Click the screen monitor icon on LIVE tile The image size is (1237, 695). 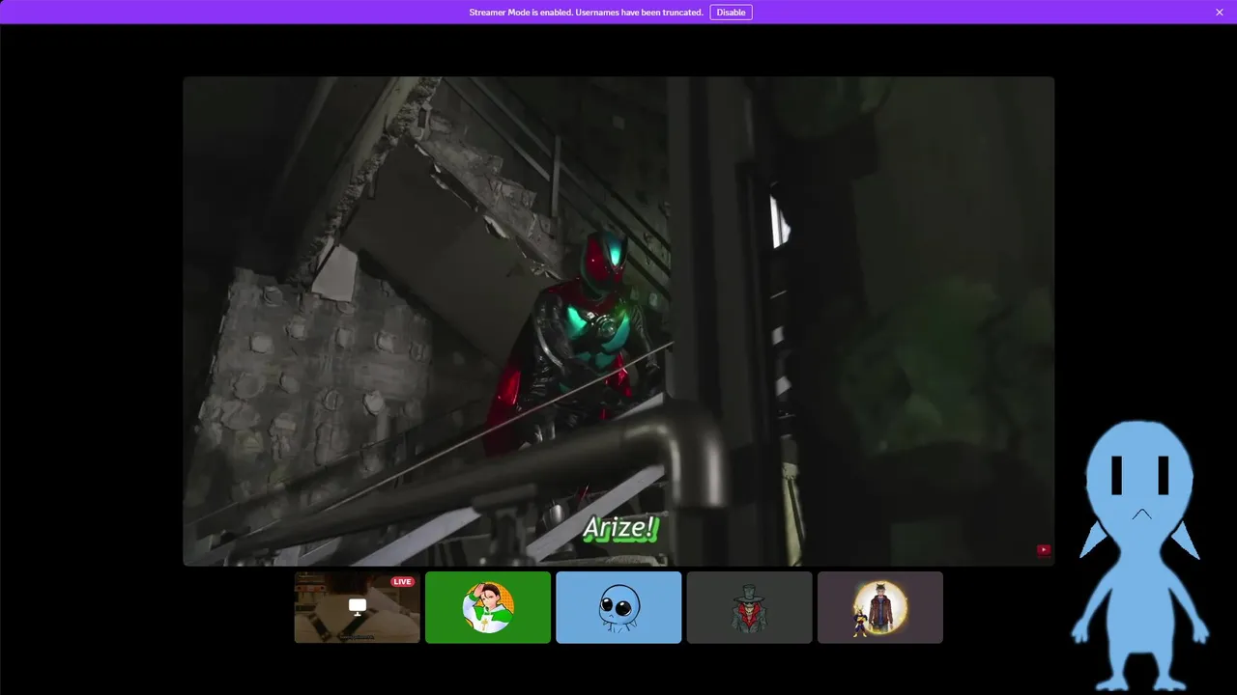(x=358, y=607)
